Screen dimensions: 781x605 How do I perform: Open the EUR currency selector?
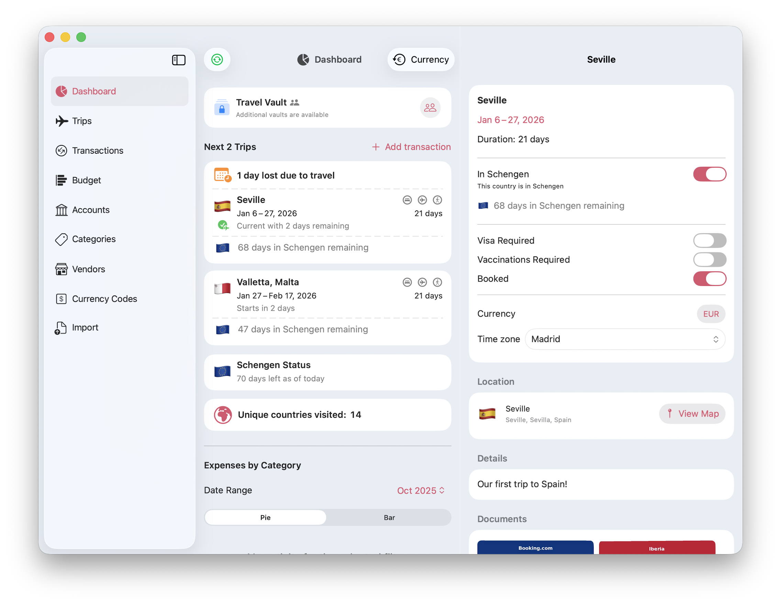click(710, 313)
